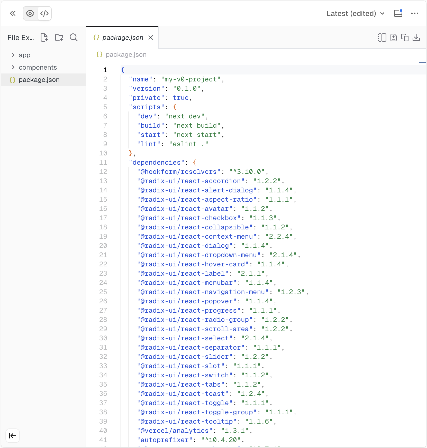Create a new folder in File Explorer
Image resolution: width=427 pixels, height=448 pixels.
click(59, 38)
